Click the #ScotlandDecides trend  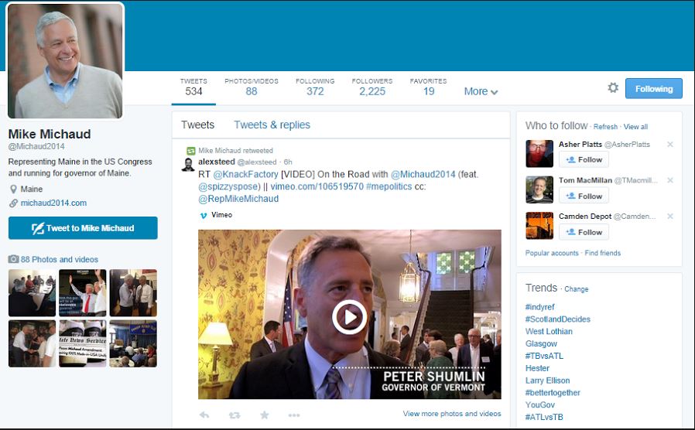pyautogui.click(x=557, y=319)
